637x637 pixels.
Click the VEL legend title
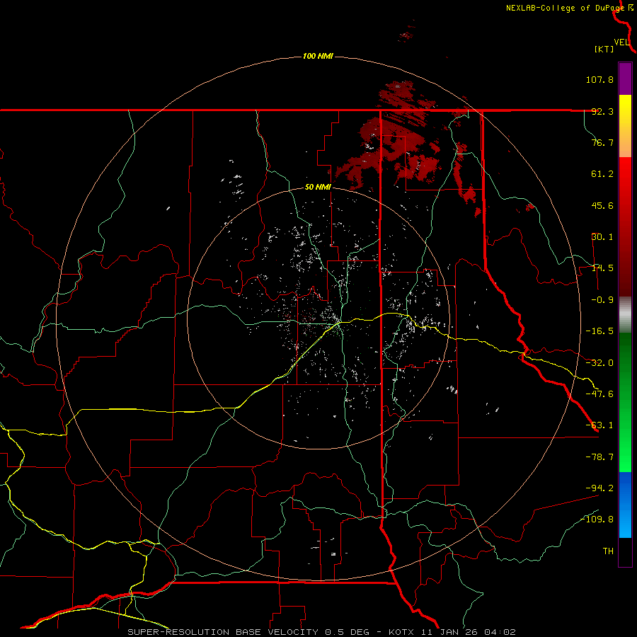(621, 42)
